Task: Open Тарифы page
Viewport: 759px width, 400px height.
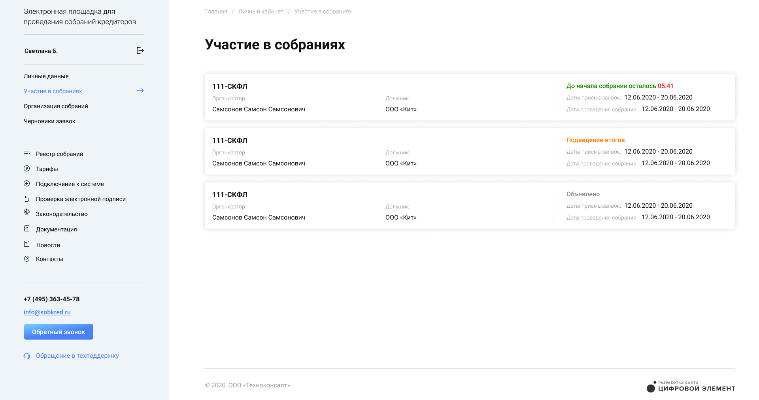Action: tap(47, 169)
